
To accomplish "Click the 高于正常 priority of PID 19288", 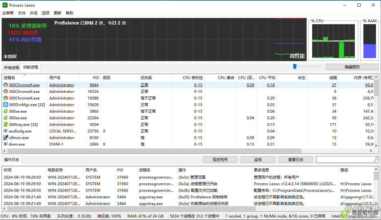I will [148, 98].
